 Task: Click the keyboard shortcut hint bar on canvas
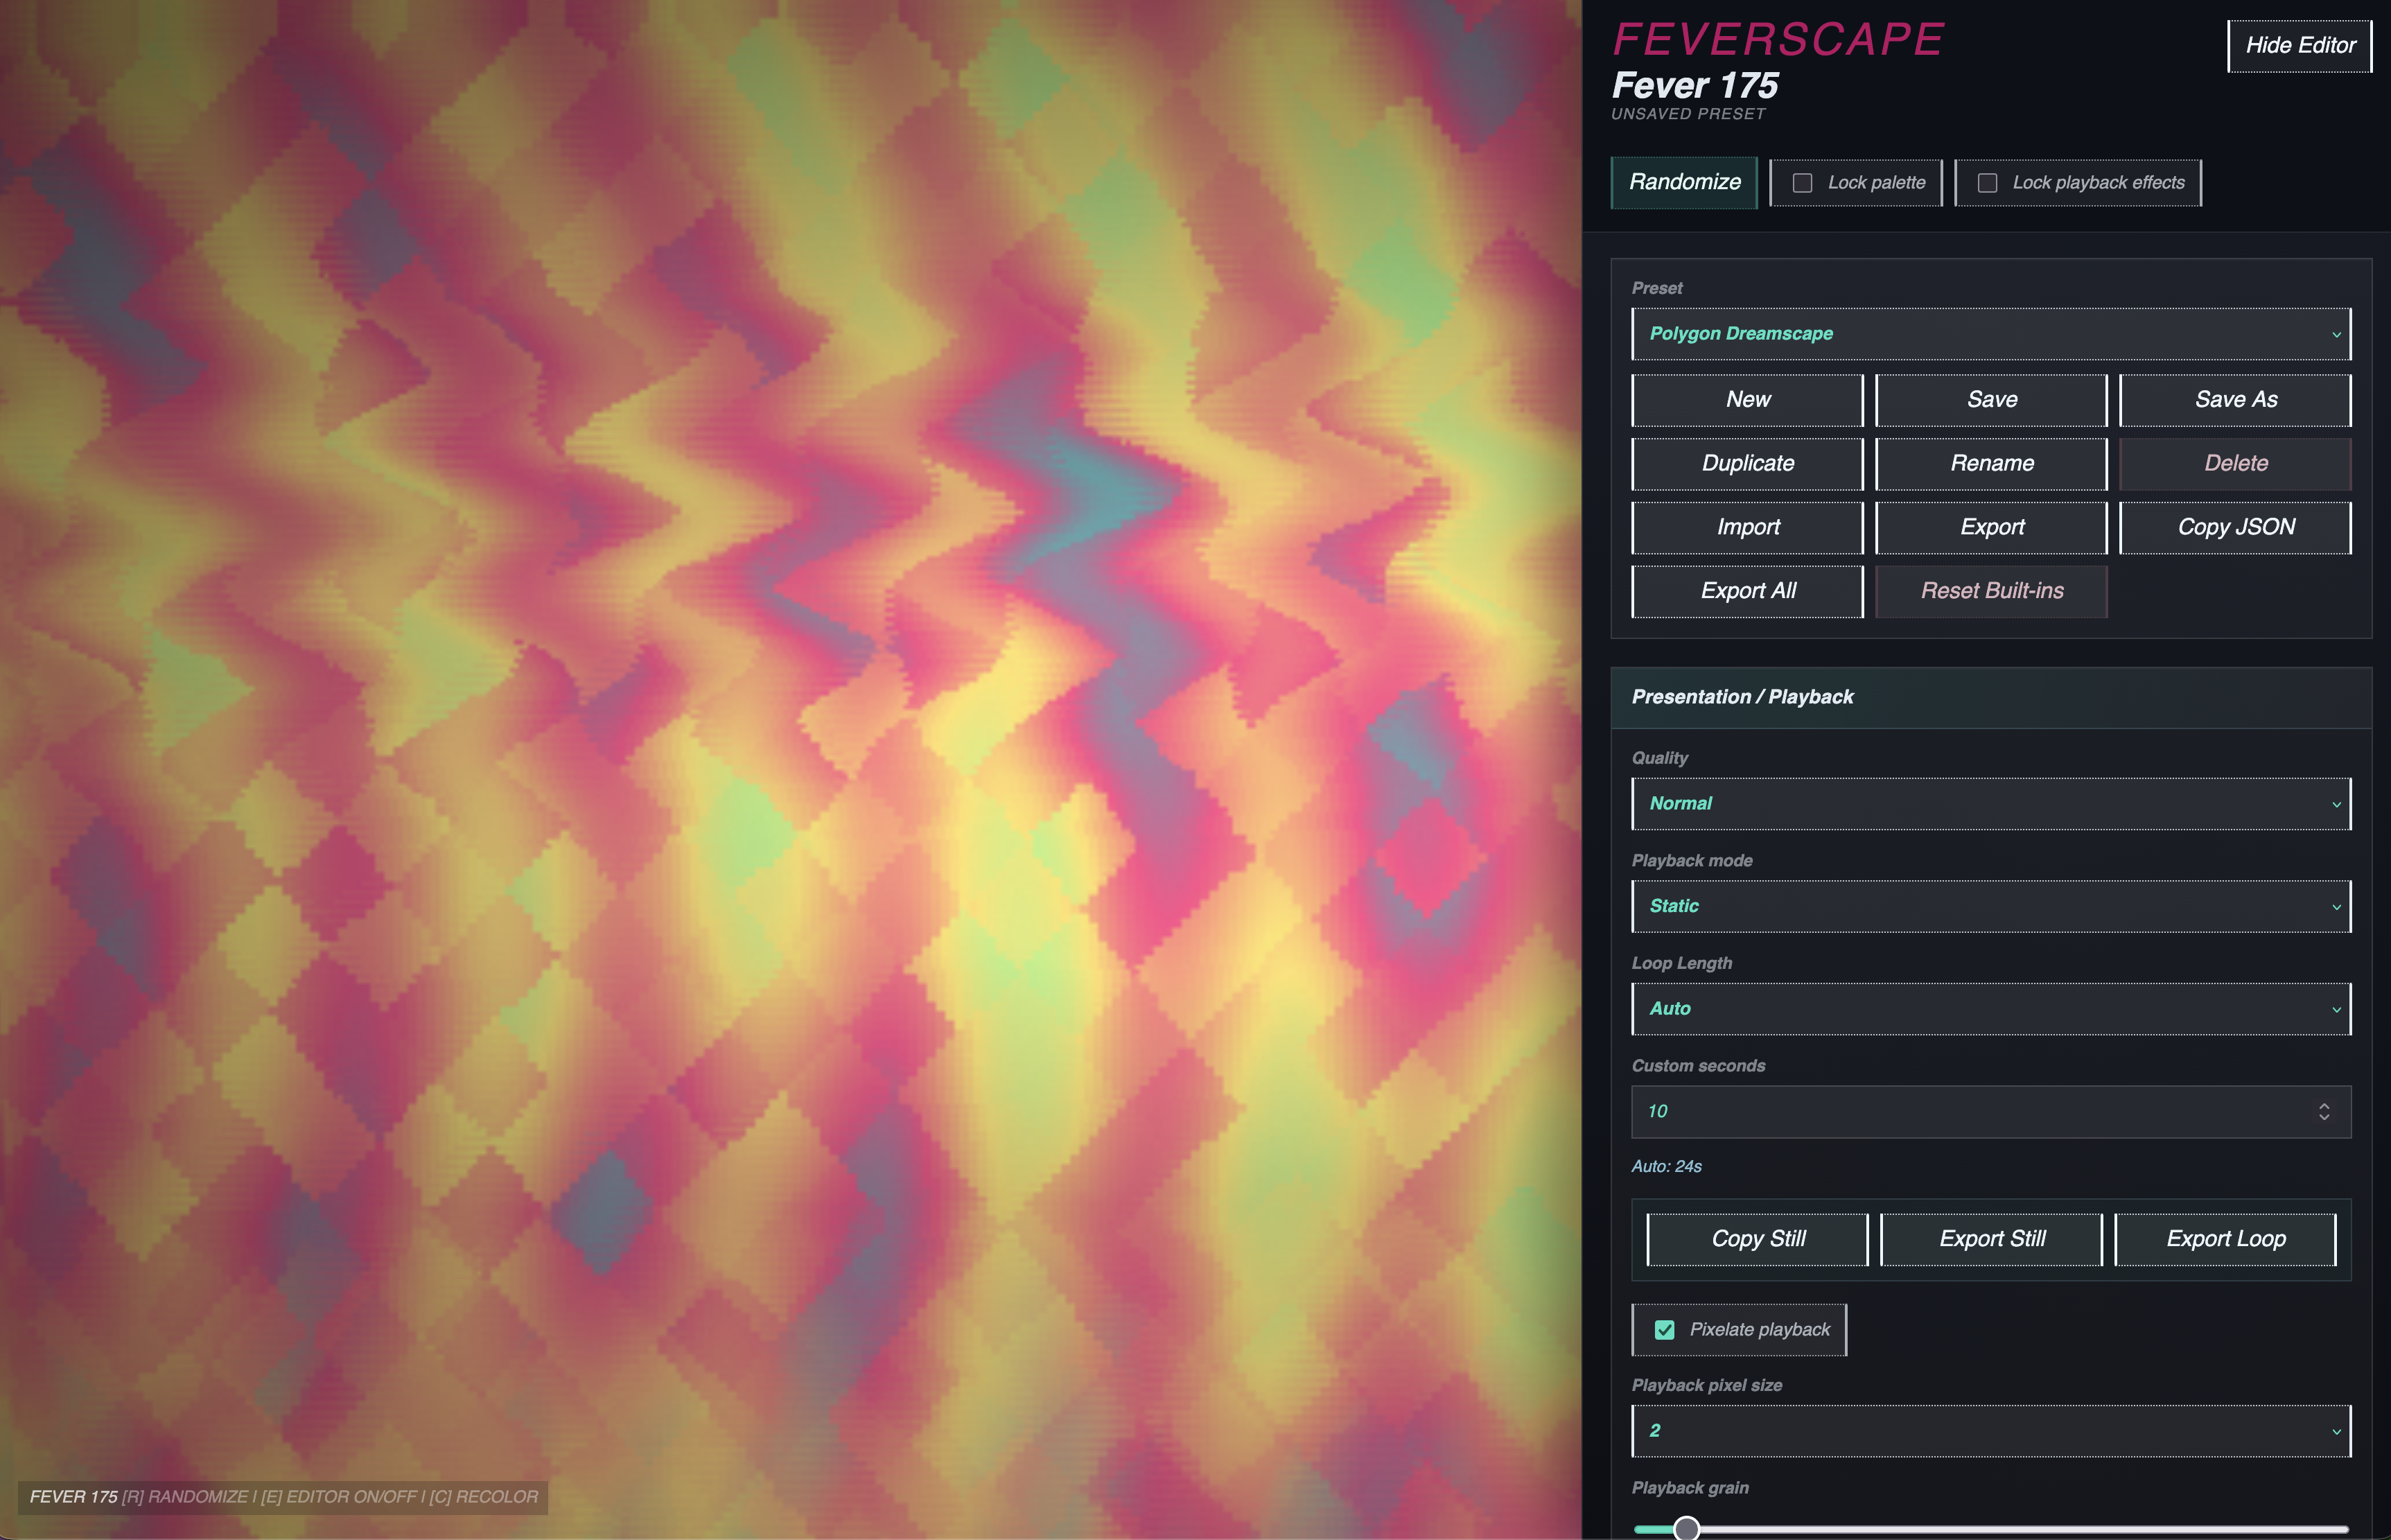(283, 1497)
